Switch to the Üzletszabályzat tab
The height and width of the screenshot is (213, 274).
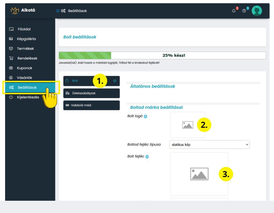92,93
